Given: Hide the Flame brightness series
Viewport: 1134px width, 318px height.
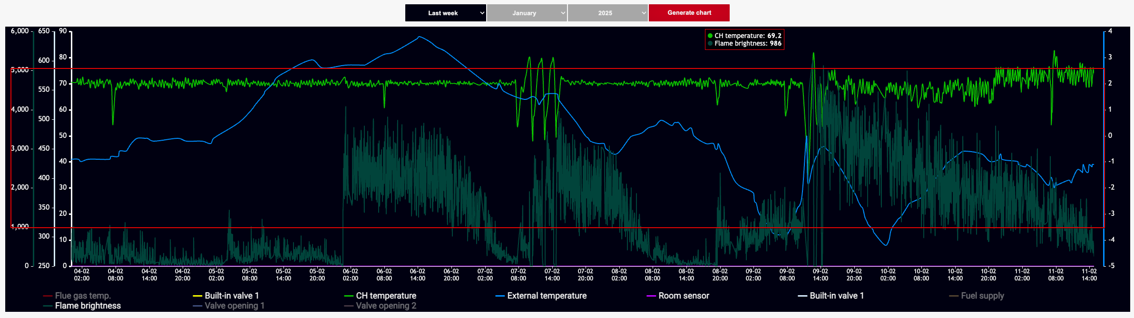Looking at the screenshot, I should 88,306.
